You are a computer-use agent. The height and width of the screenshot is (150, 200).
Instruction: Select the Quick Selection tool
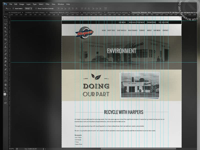coord(5,28)
